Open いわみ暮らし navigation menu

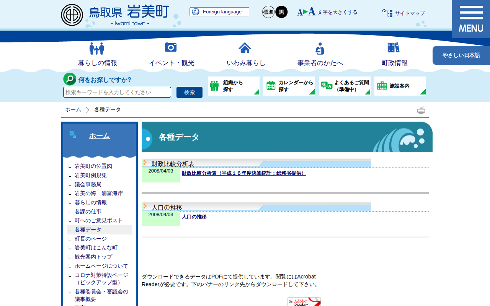246,63
